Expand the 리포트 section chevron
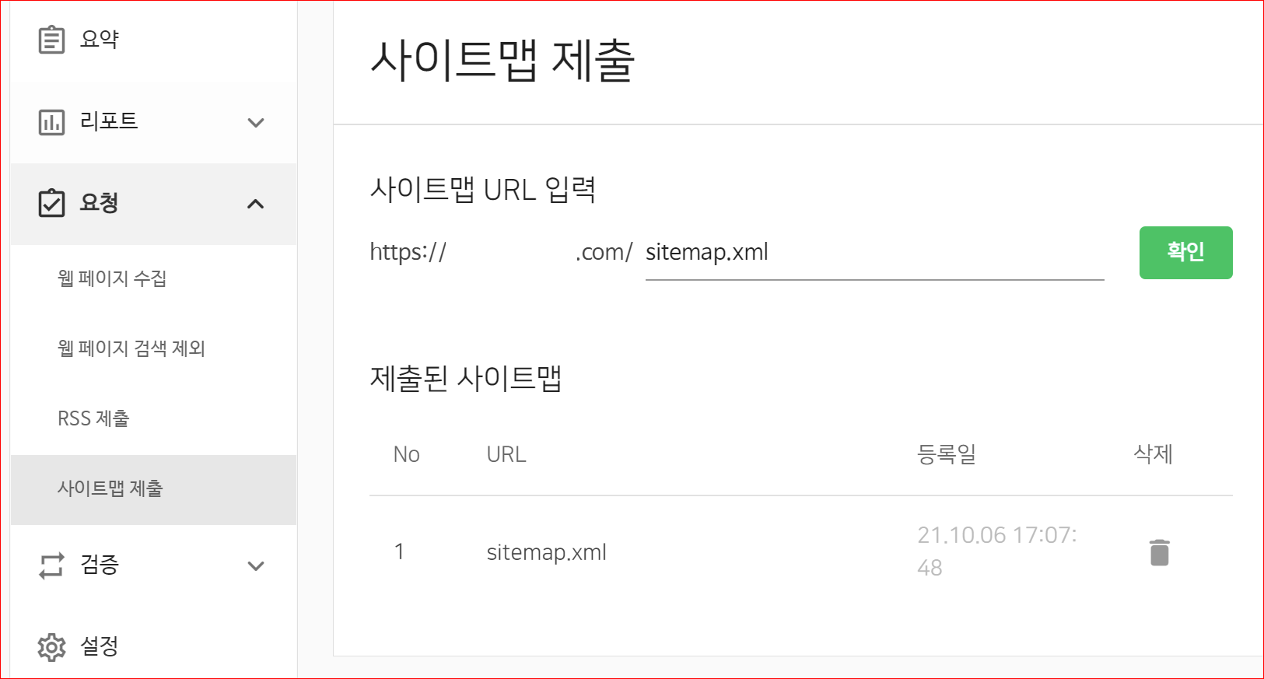 click(x=256, y=123)
